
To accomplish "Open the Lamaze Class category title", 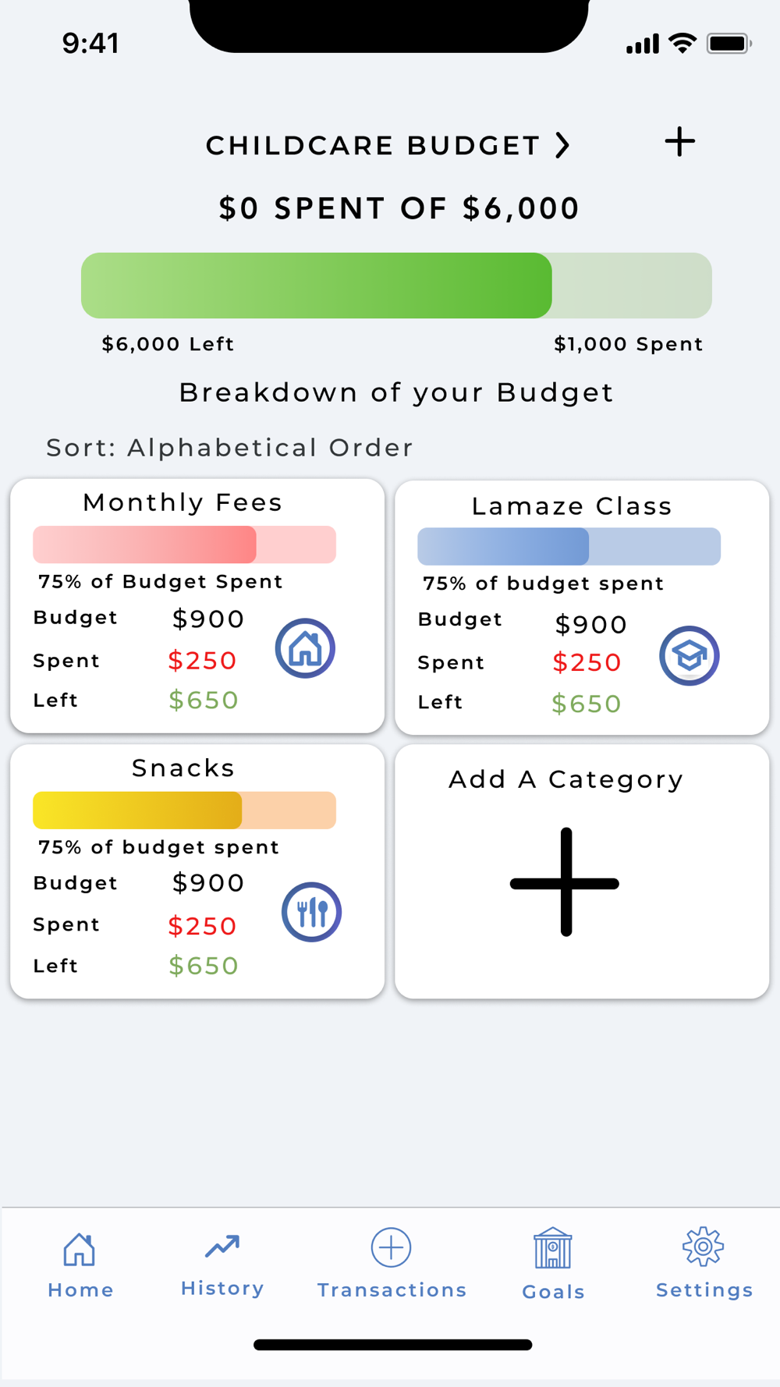I will [572, 506].
